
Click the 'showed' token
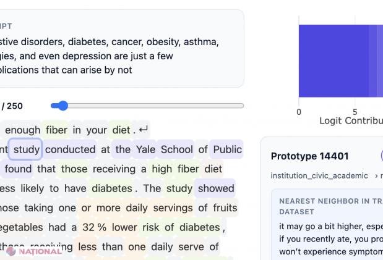[x=215, y=188]
